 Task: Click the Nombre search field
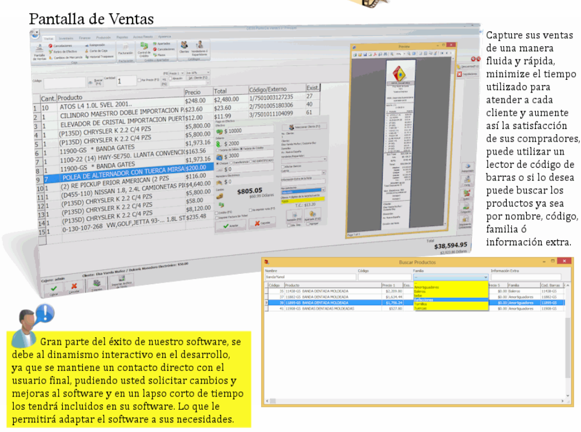tap(309, 277)
